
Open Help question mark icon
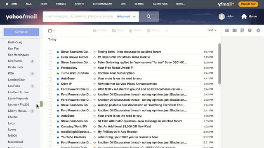(x=250, y=30)
